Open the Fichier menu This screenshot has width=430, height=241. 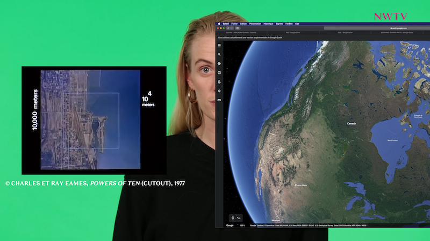point(234,24)
